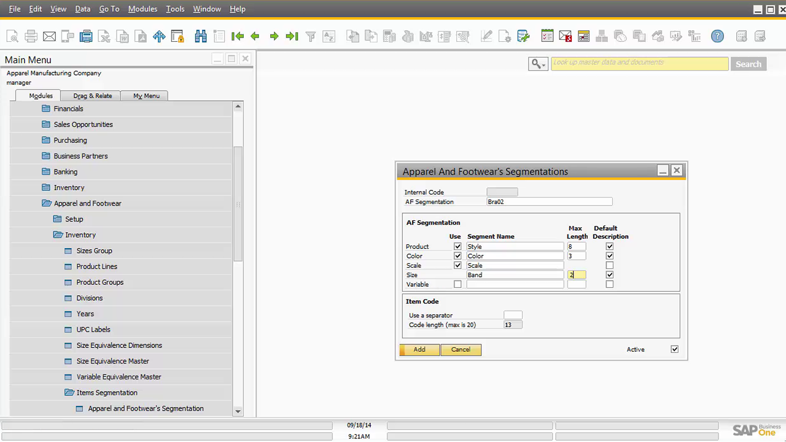The width and height of the screenshot is (786, 442).
Task: Enable the Use checkbox for Variable
Action: click(457, 284)
